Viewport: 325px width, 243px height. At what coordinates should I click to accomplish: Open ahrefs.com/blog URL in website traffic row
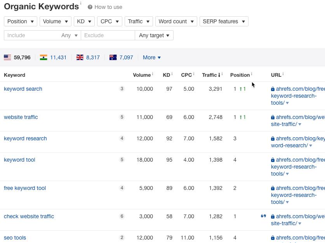(298, 121)
